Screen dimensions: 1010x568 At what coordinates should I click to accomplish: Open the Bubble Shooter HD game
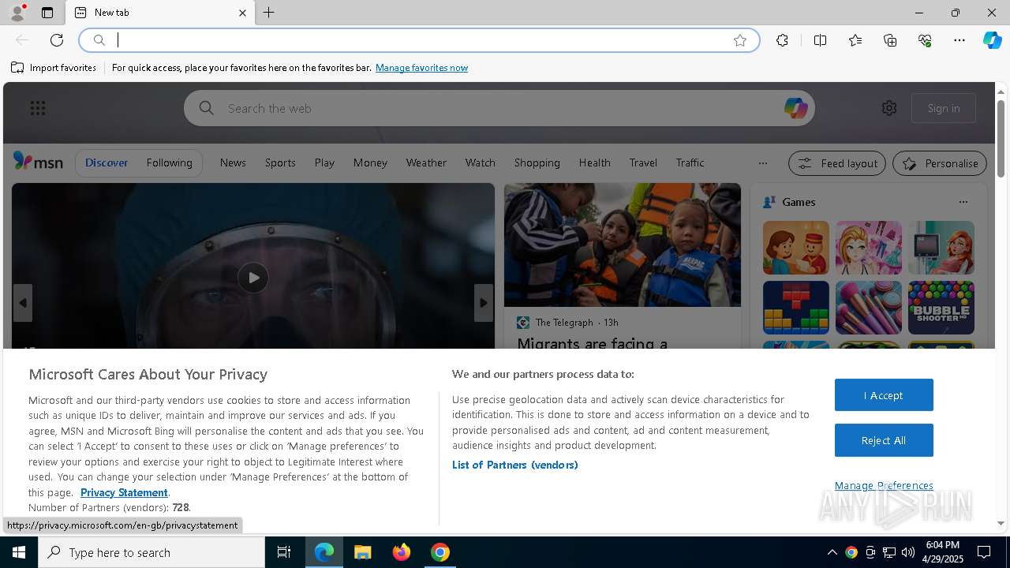point(941,308)
